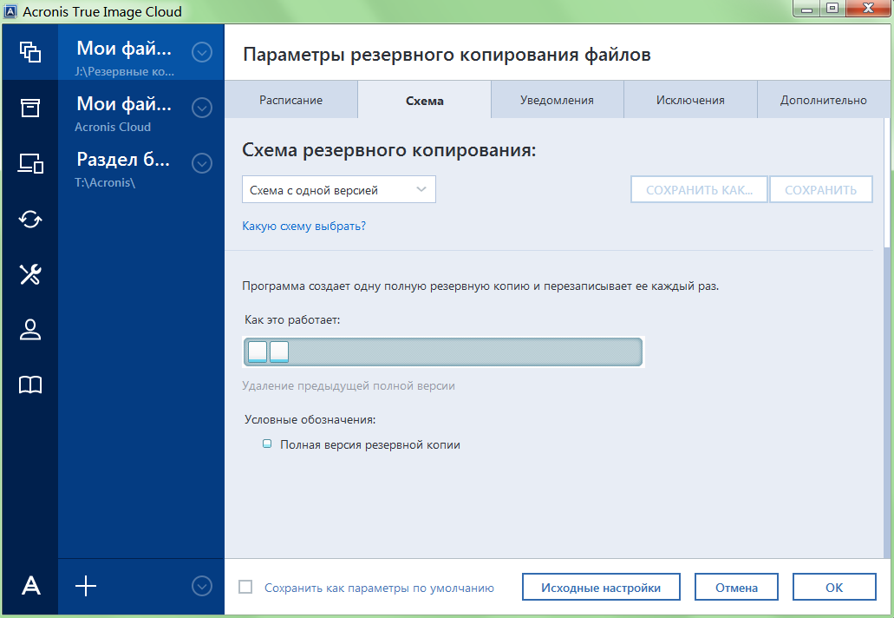
Task: Open the 'Схема с одной версией' dropdown
Action: (338, 190)
